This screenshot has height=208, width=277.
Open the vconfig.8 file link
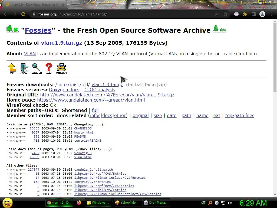click(83, 153)
